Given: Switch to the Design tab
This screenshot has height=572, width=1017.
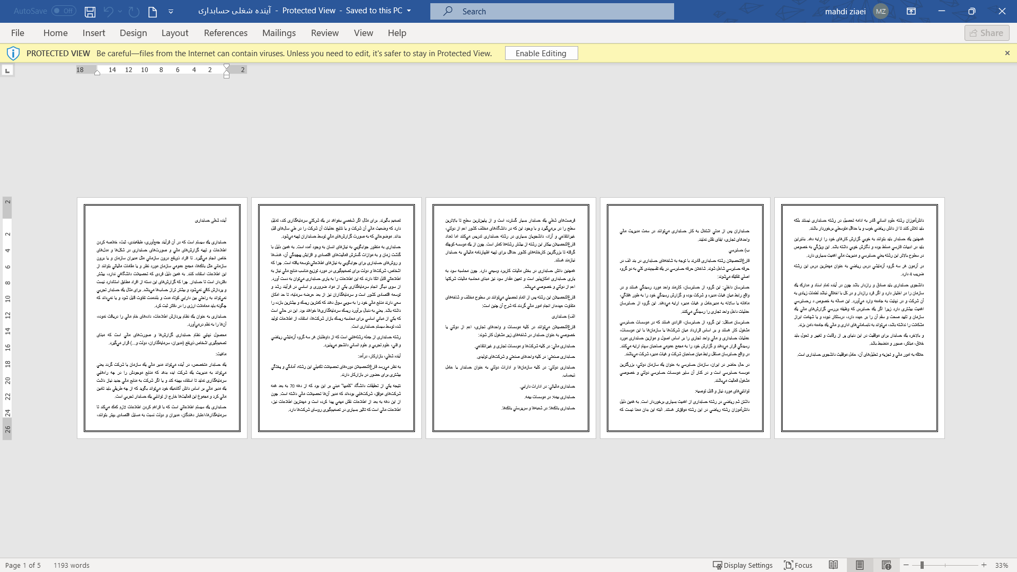Looking at the screenshot, I should (x=133, y=33).
